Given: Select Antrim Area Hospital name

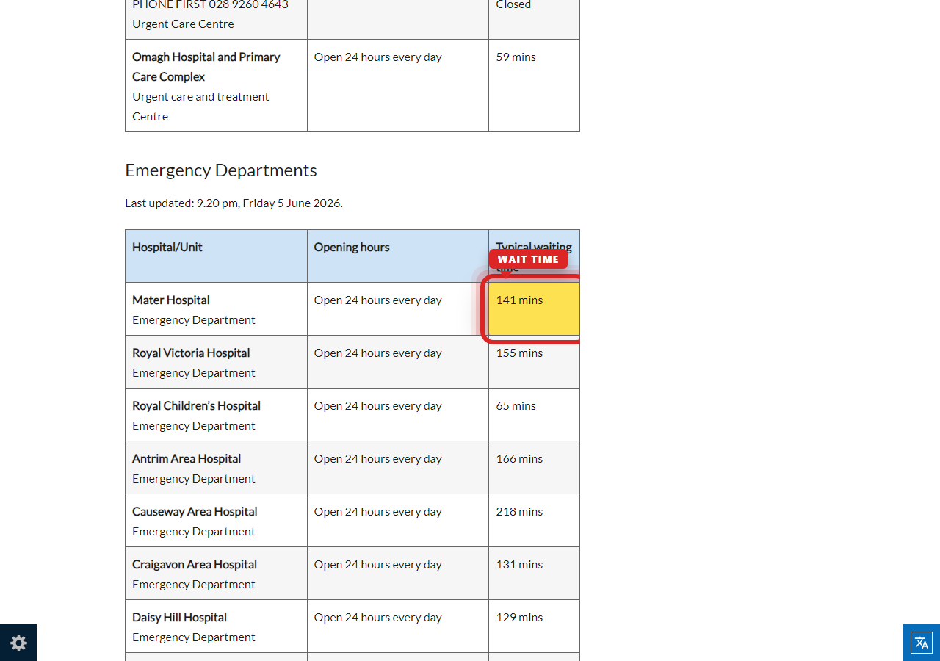Looking at the screenshot, I should tap(187, 458).
